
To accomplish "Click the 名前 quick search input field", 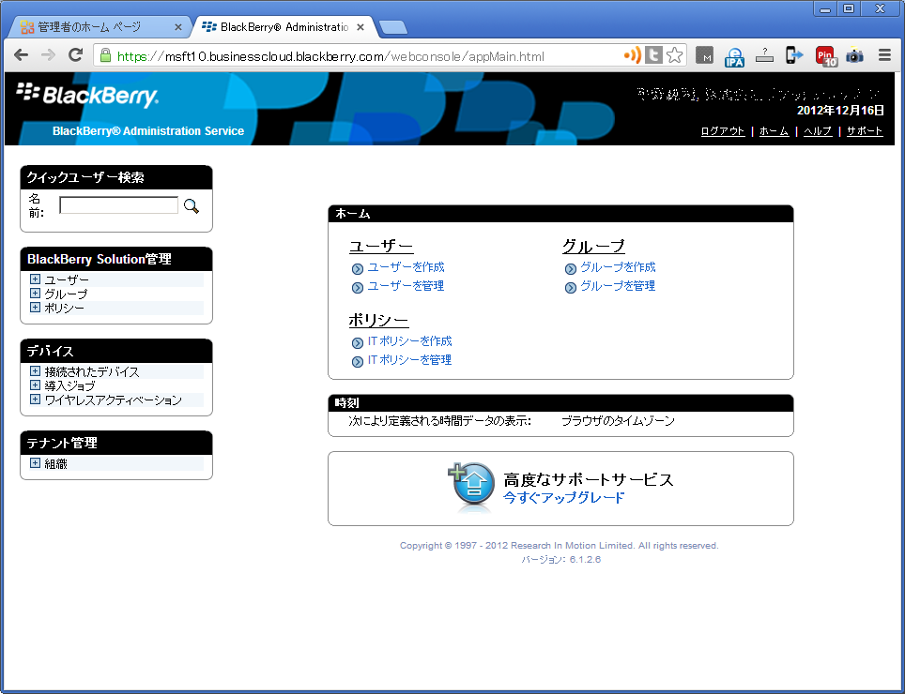I will [118, 205].
